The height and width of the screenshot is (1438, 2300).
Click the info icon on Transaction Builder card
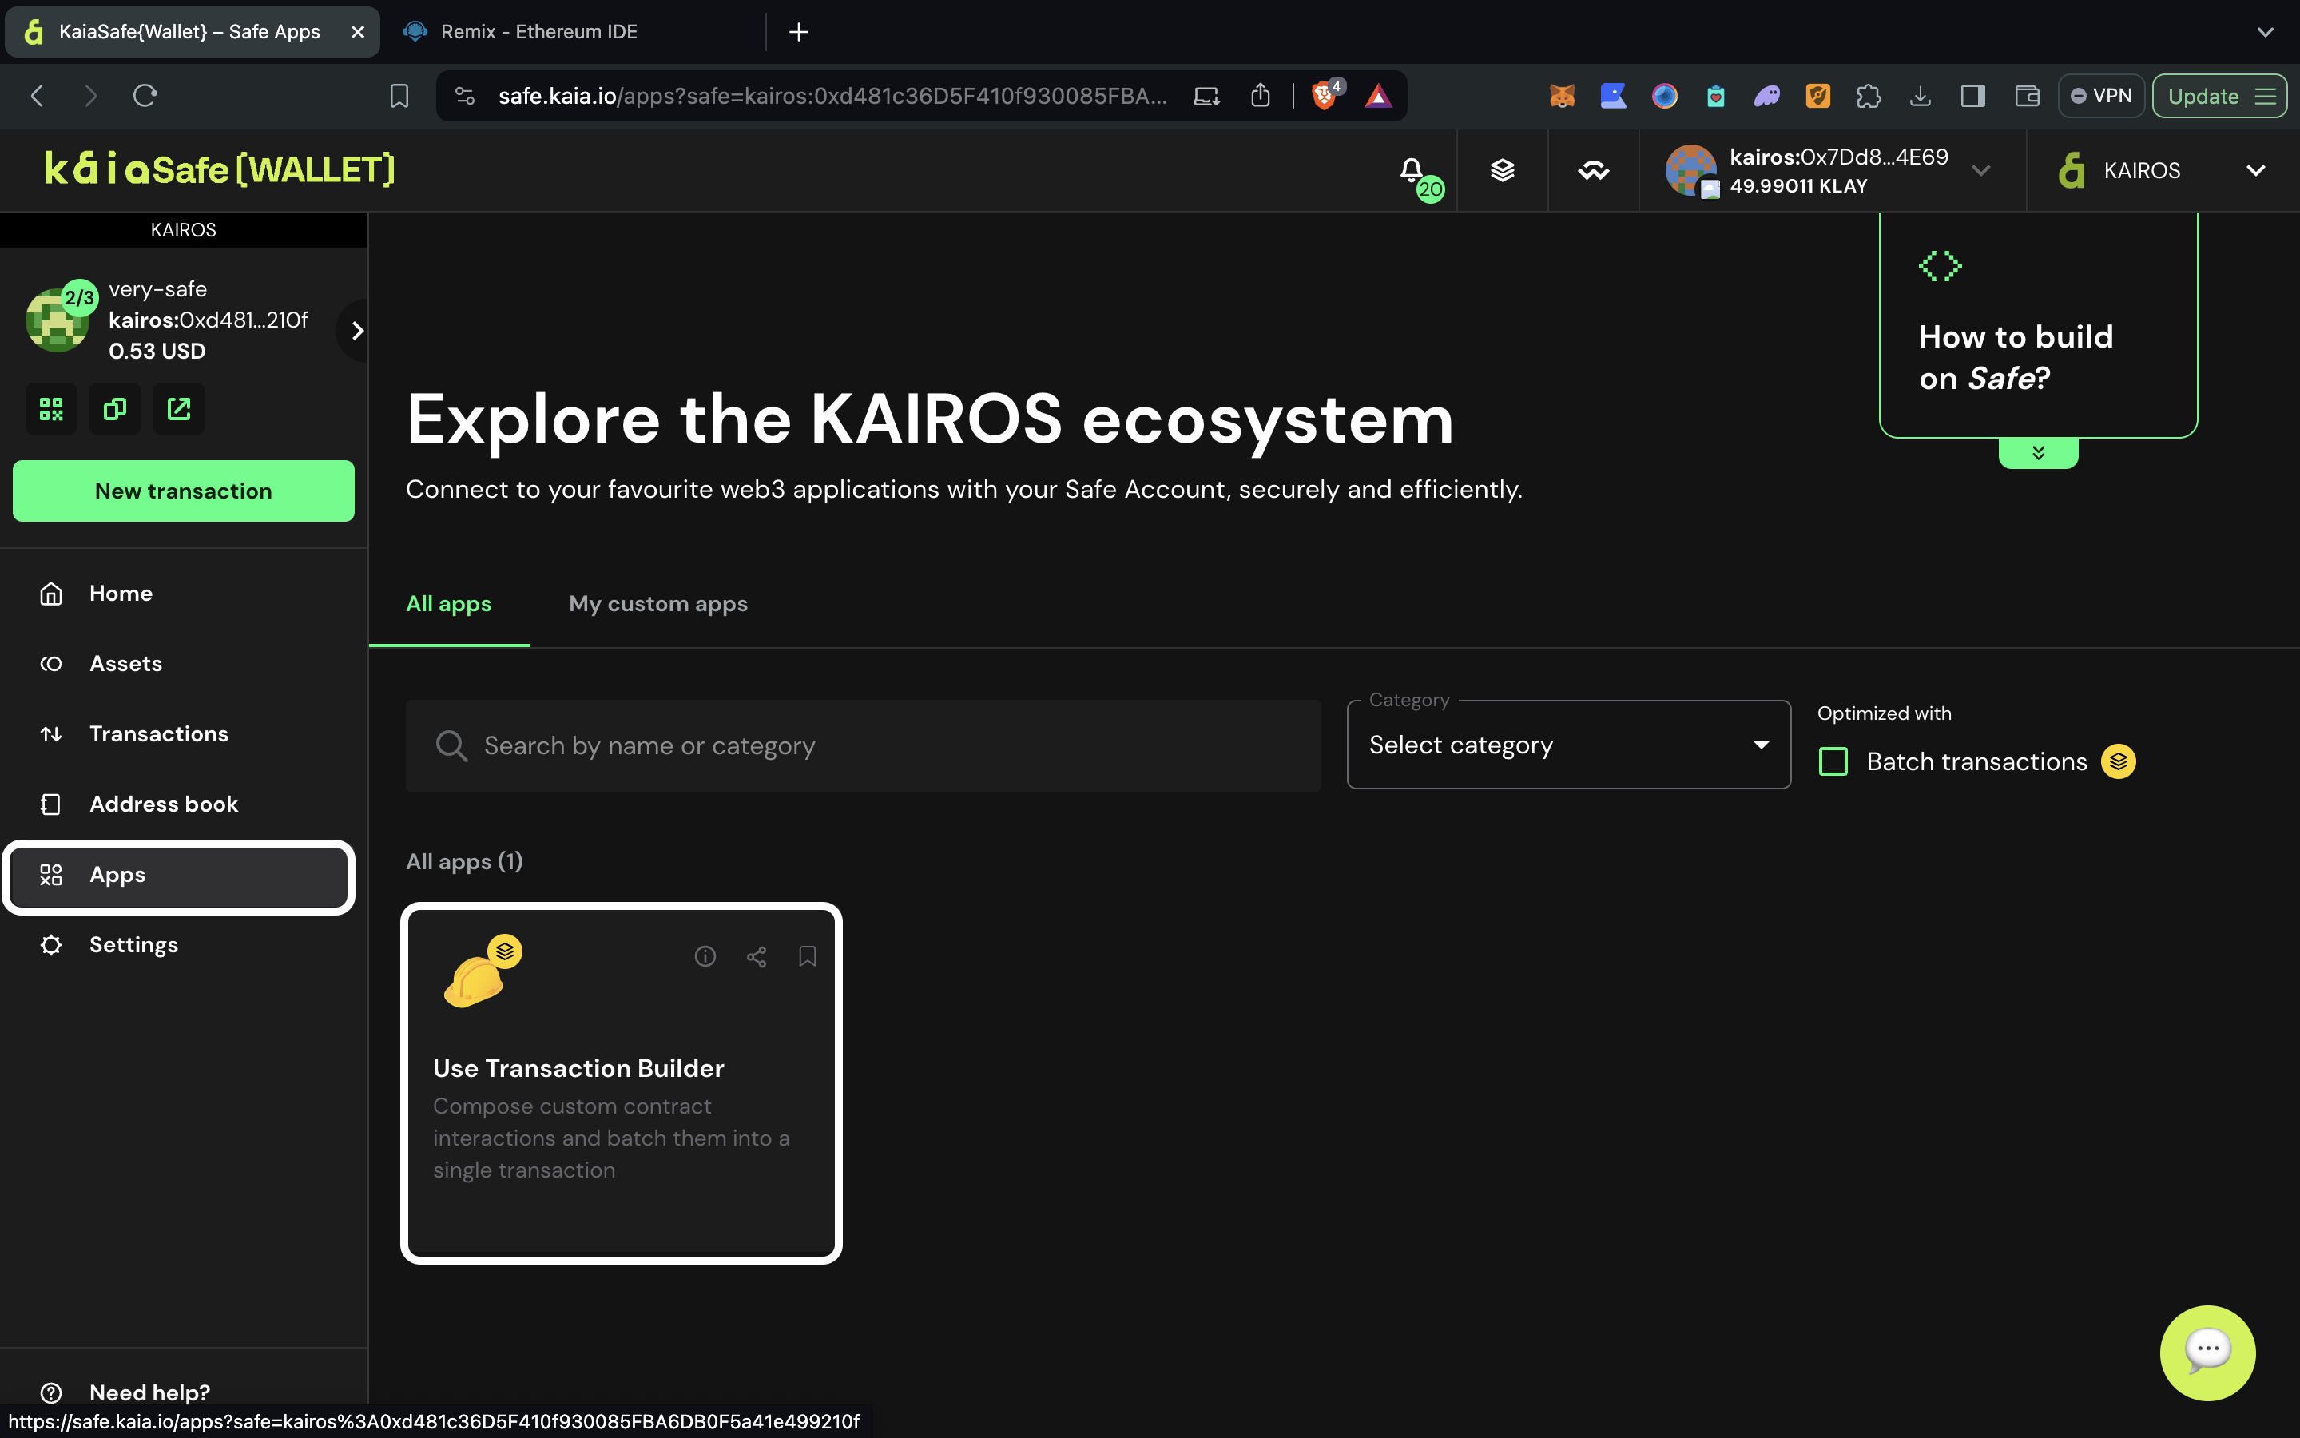pos(705,955)
